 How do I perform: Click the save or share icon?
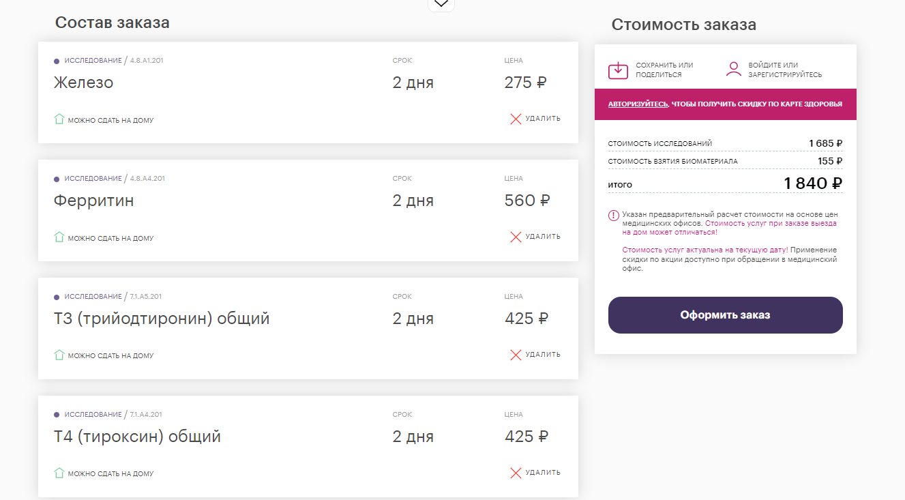618,70
